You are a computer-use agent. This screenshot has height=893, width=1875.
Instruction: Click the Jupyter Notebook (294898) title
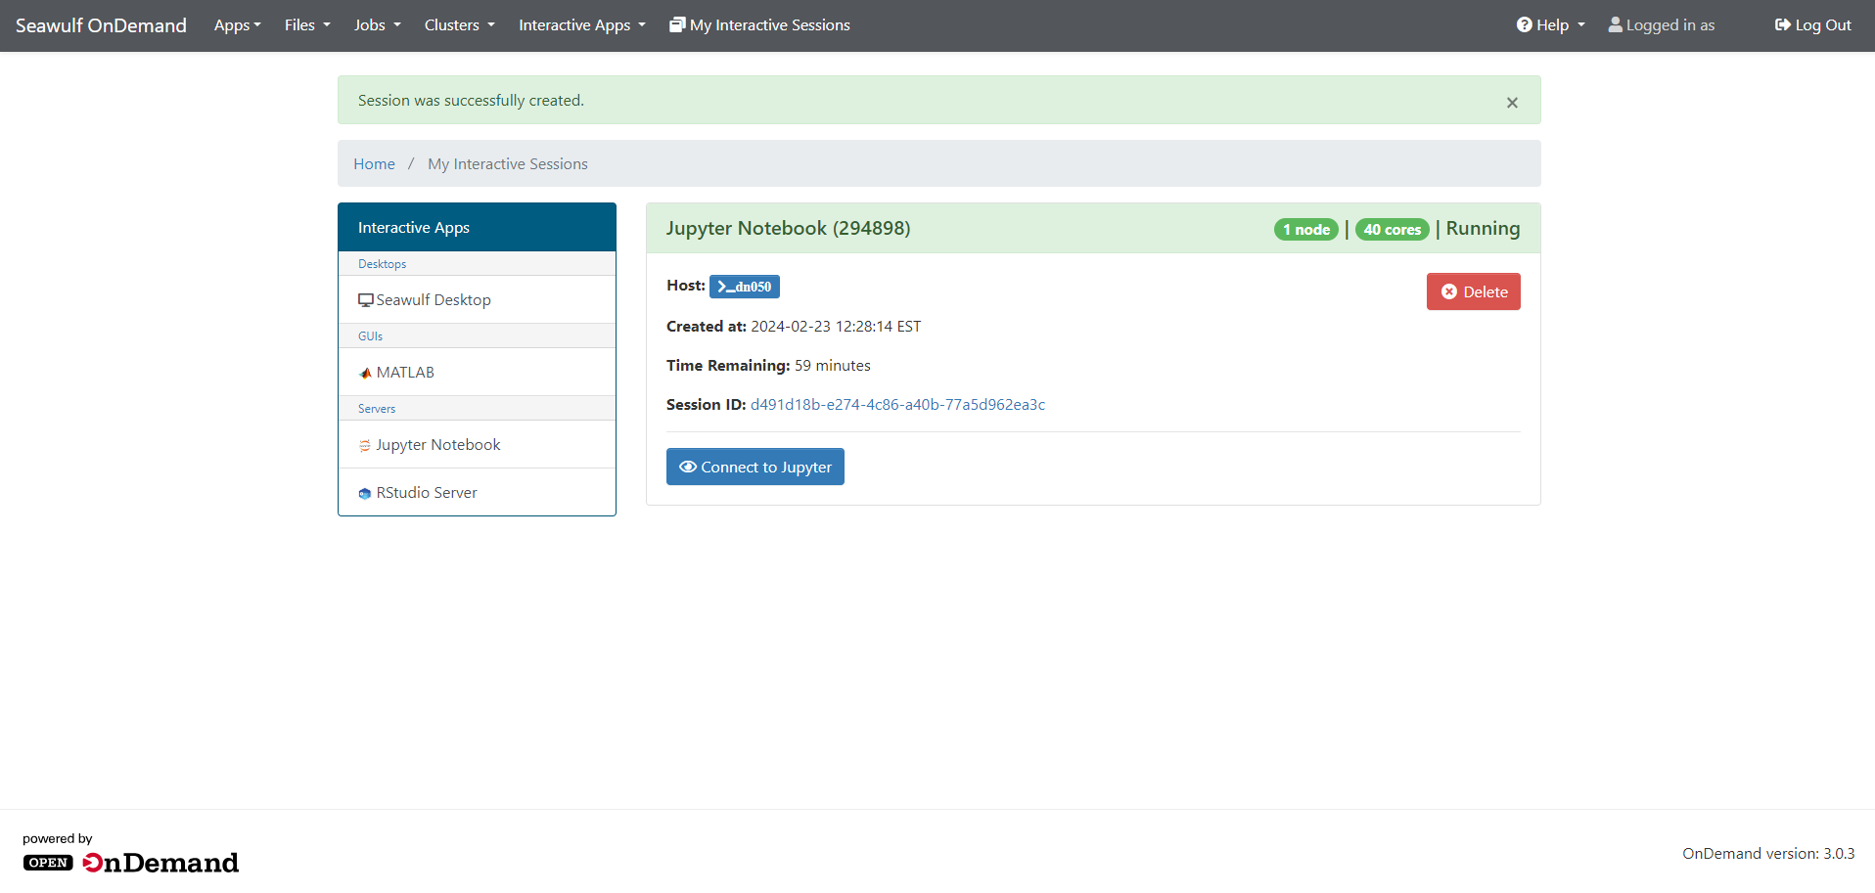789,228
